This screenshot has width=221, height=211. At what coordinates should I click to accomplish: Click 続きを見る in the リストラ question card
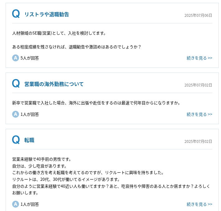click(x=199, y=58)
